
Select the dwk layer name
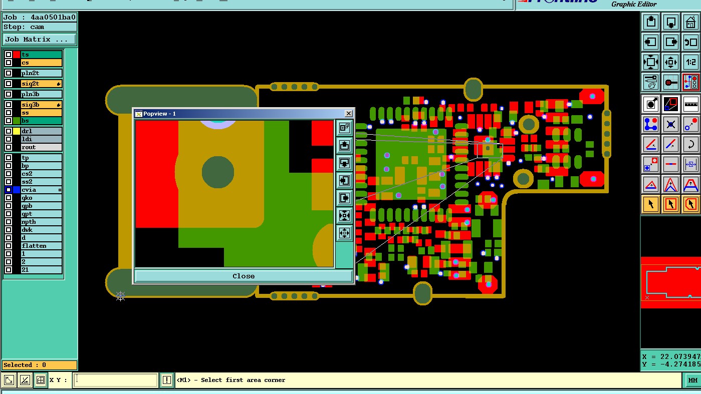pyautogui.click(x=42, y=230)
